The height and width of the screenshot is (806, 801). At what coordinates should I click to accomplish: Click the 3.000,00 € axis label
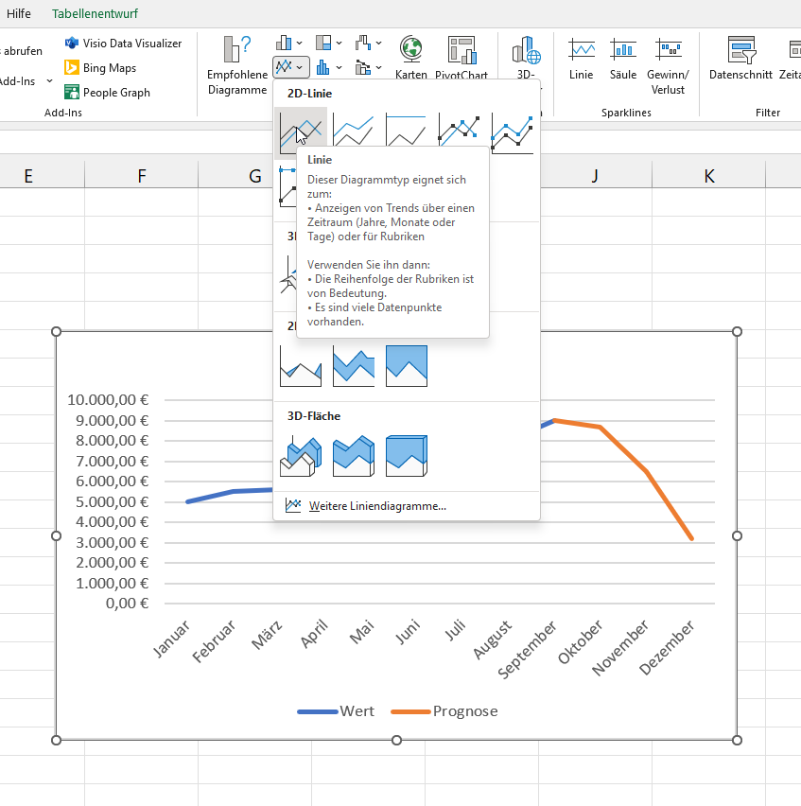112,542
